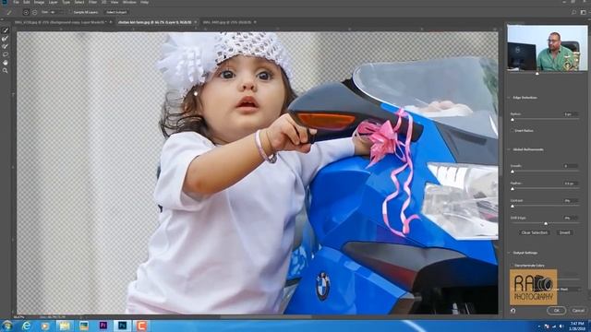
Task: Click the add to selection mode icon
Action: pyautogui.click(x=26, y=12)
